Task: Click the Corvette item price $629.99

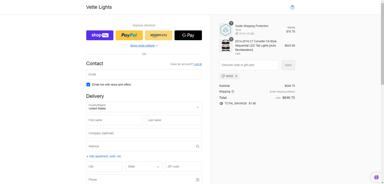Action: pos(290,46)
